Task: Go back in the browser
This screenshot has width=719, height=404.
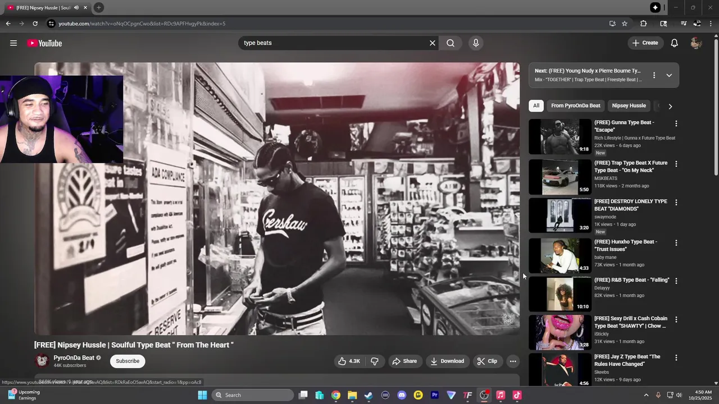Action: pos(8,24)
